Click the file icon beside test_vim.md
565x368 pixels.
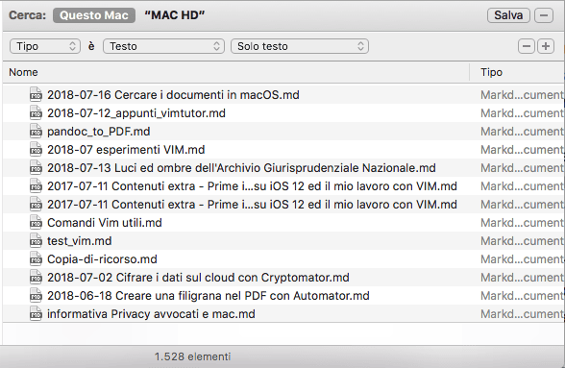(x=36, y=241)
